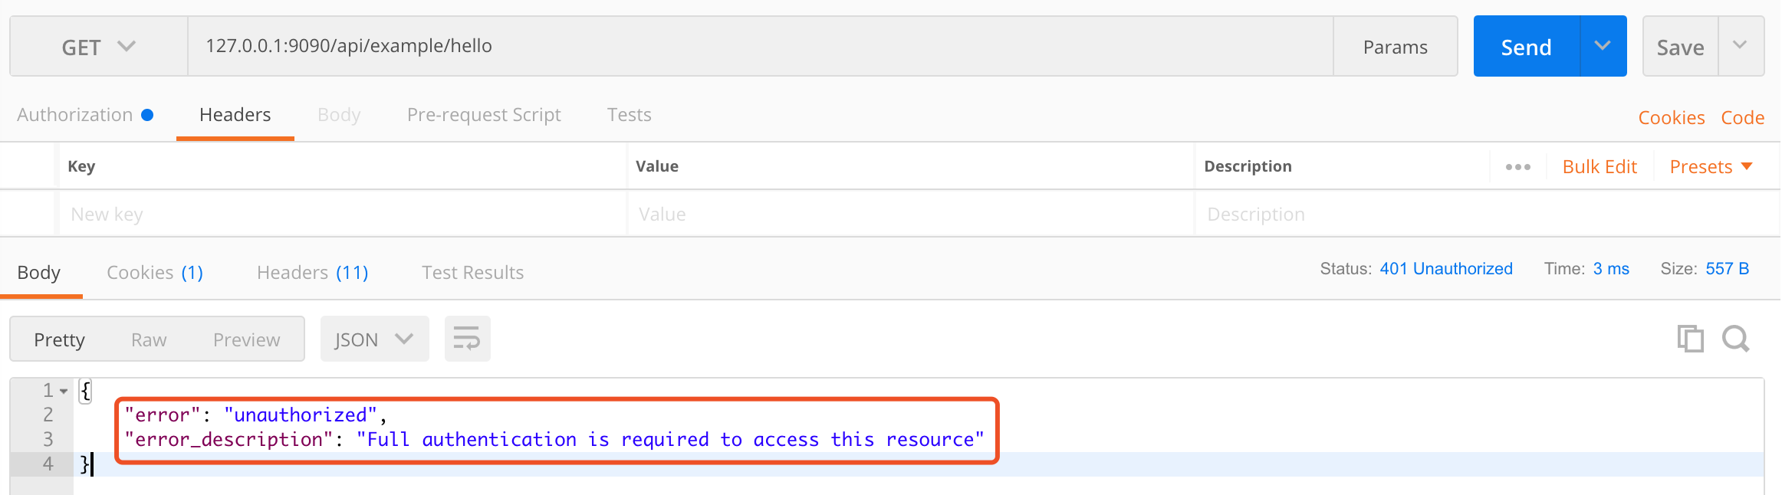The width and height of the screenshot is (1782, 495).
Task: View response Cookies (1) tab
Action: click(155, 273)
